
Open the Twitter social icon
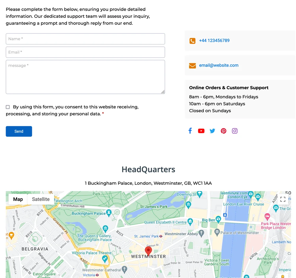point(212,131)
